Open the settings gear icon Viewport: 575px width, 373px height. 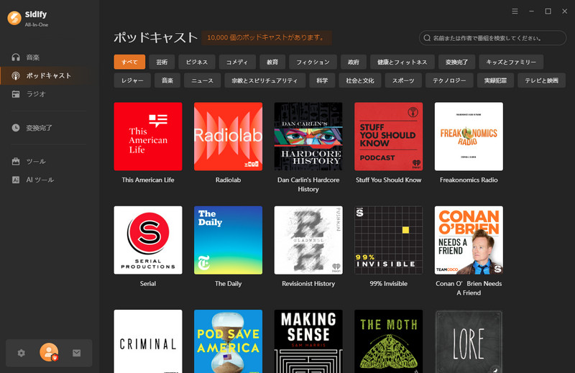[x=22, y=353]
